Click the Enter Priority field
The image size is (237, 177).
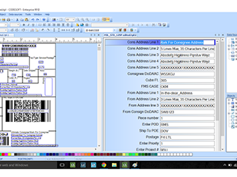pyautogui.click(x=187, y=144)
